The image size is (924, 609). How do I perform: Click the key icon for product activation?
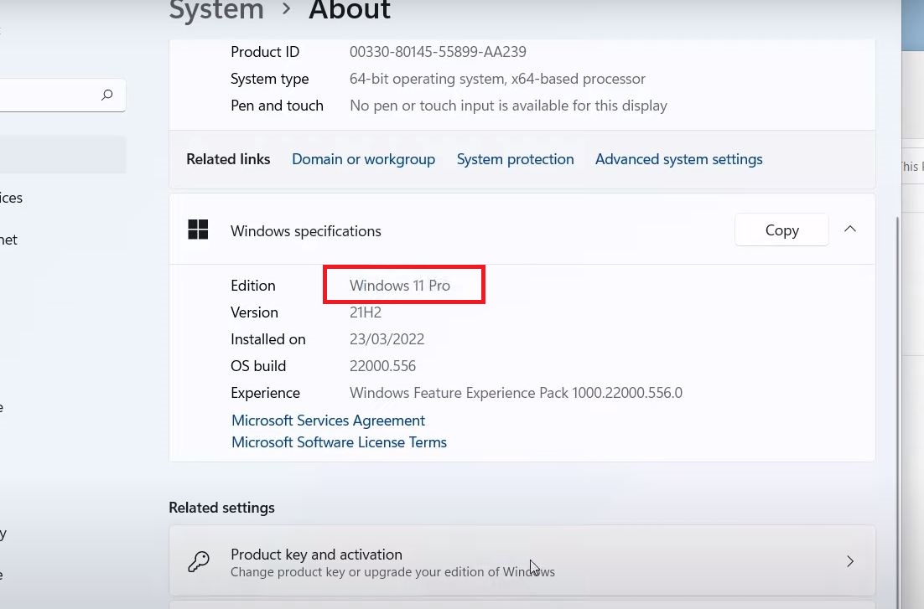(x=199, y=562)
